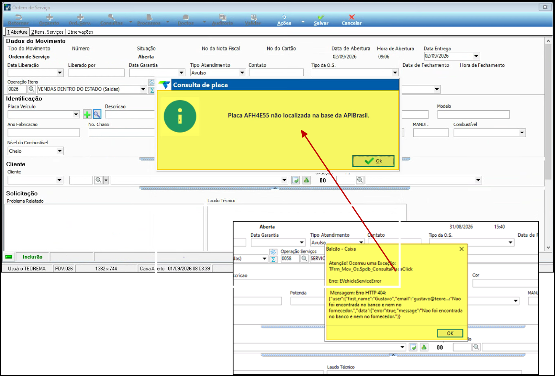555x376 pixels.
Task: Open the Nível do Combustível dropdown showing Cheio
Action: 60,151
